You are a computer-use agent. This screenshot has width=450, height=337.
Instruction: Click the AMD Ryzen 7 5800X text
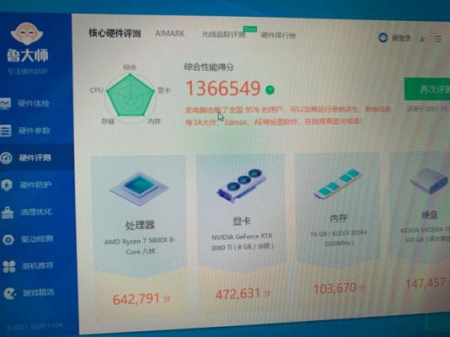140,246
